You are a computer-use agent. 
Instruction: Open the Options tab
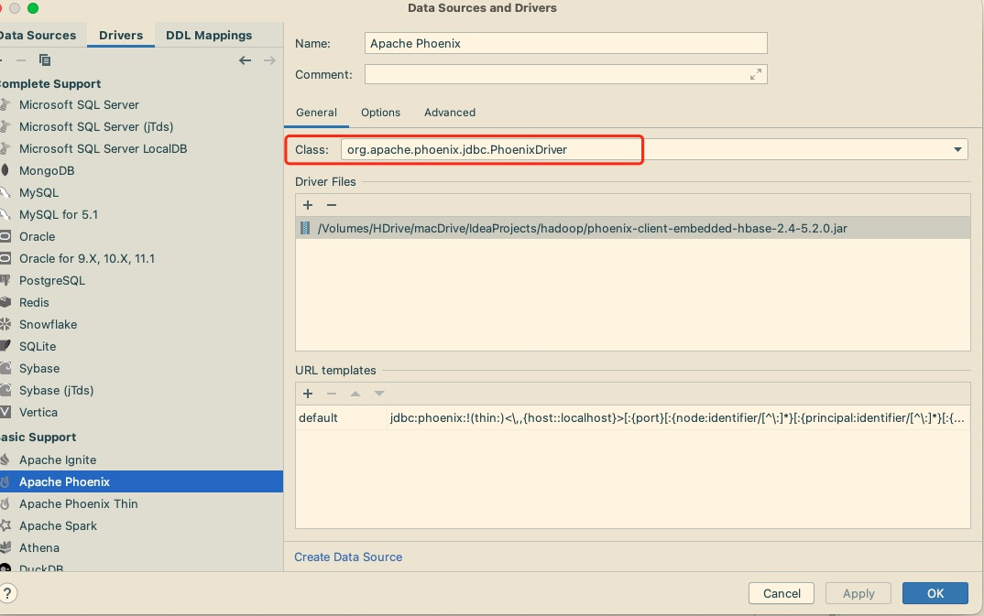coord(380,113)
